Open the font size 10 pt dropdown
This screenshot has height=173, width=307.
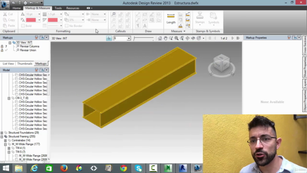click(39, 14)
